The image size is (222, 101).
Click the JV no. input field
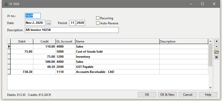pos(33,16)
